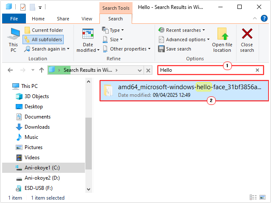Open Documents in navigation pane

(x=33, y=117)
